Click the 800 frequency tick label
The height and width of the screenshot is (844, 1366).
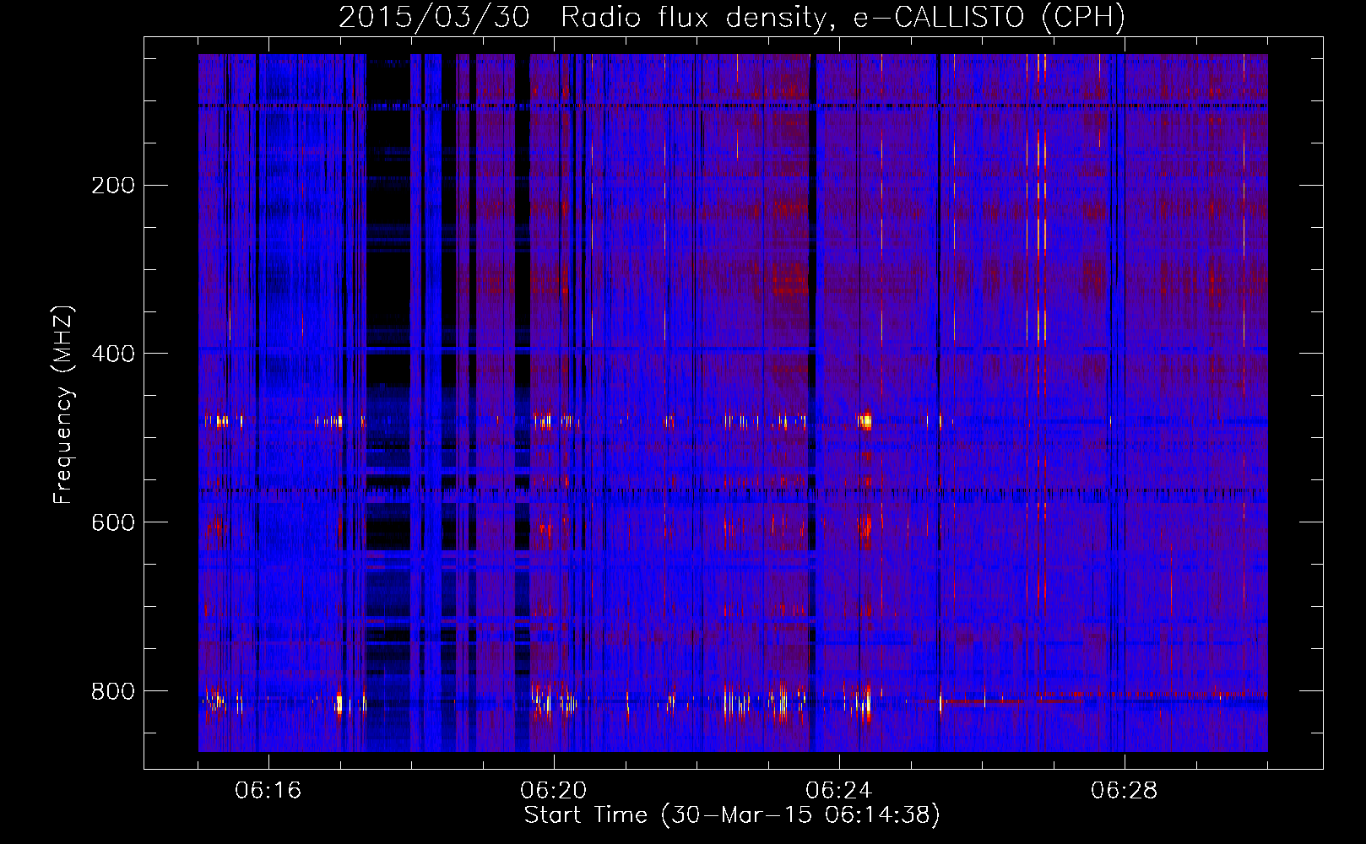[x=113, y=691]
